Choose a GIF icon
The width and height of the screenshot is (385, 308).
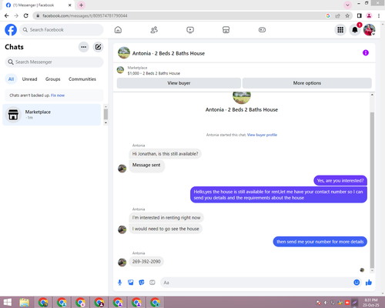click(x=152, y=283)
